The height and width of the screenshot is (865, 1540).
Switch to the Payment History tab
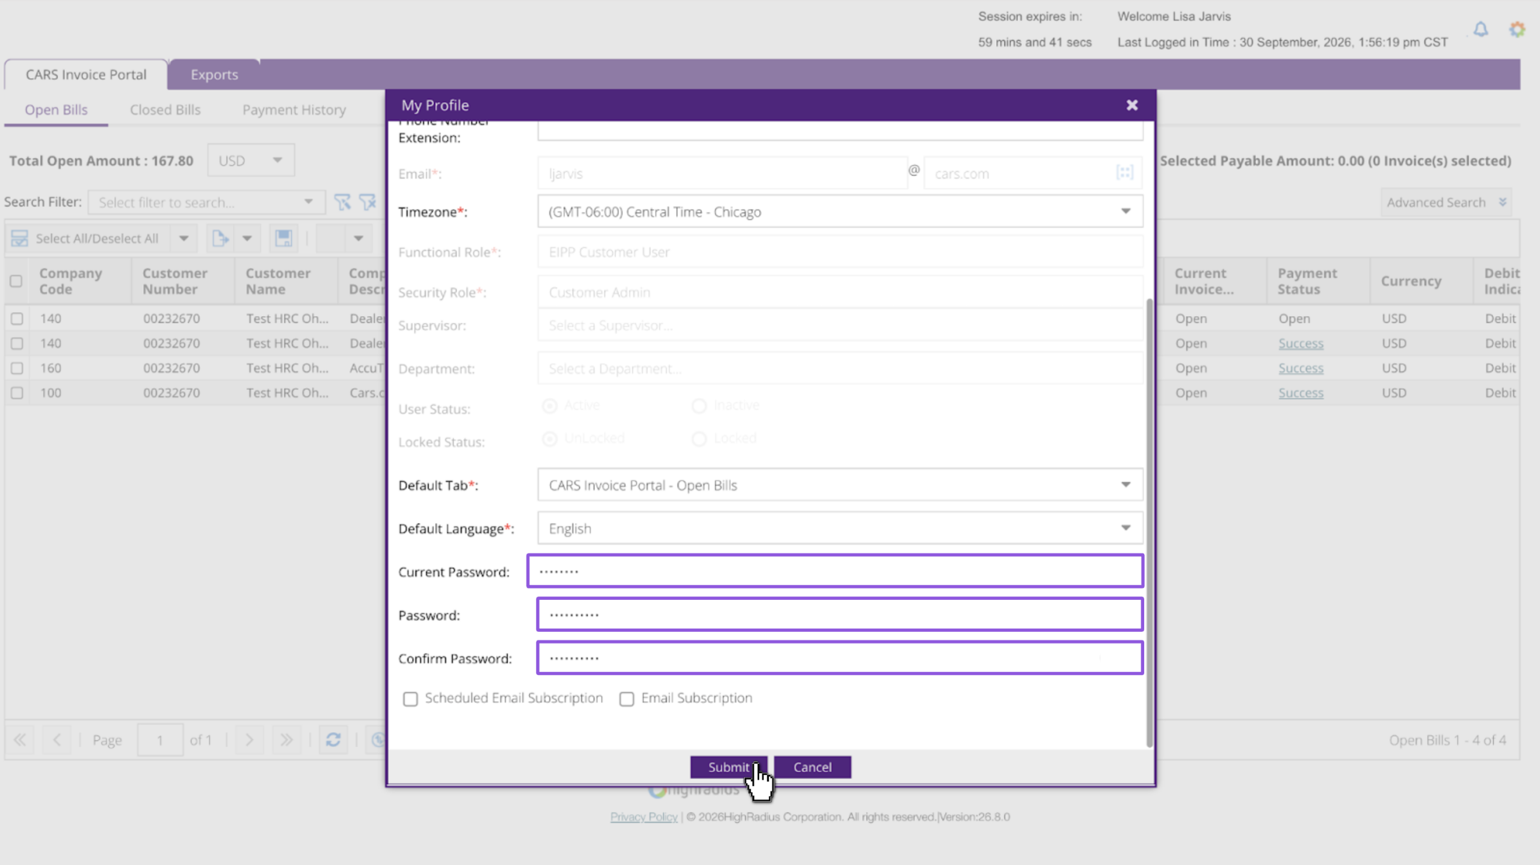click(x=294, y=109)
